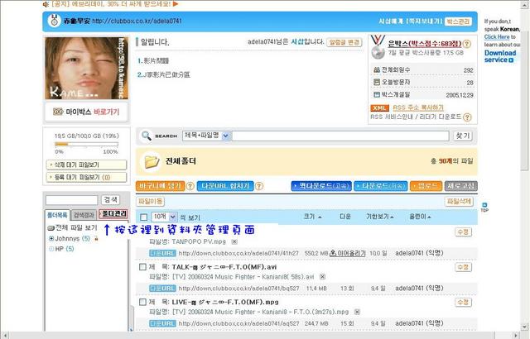This screenshot has height=339, width=530.
Task: Click the yellow 전체폴더 folder icon
Action: pyautogui.click(x=152, y=161)
